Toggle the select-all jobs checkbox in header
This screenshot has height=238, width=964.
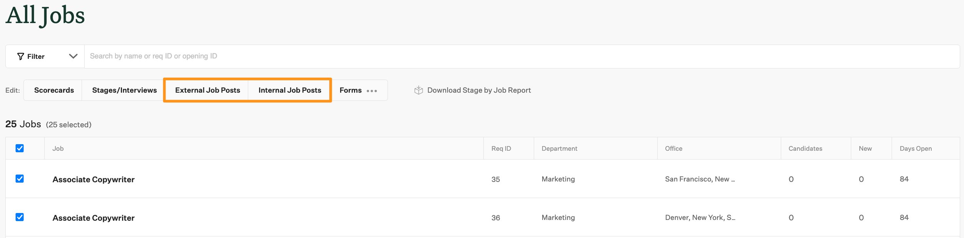(20, 148)
